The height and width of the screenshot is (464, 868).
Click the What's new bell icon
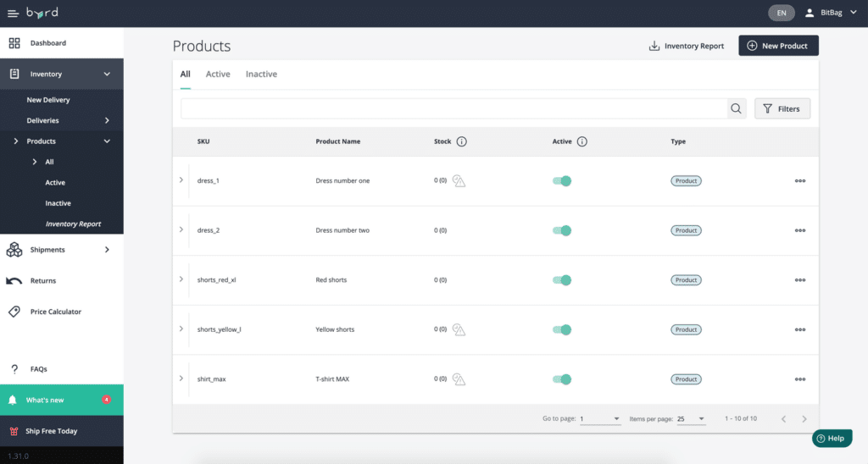click(x=12, y=400)
